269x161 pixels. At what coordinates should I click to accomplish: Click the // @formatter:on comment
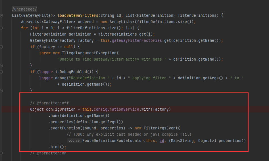[x=48, y=153]
